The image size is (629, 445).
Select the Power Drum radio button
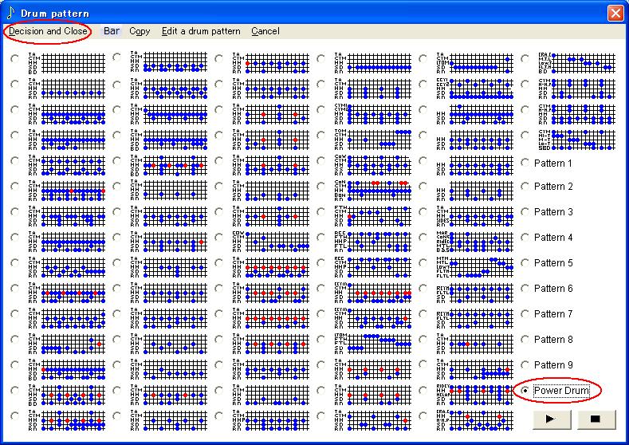point(525,391)
